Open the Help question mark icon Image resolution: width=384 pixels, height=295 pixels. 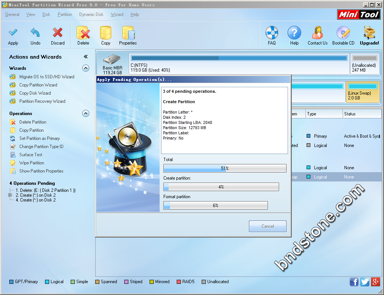(294, 33)
